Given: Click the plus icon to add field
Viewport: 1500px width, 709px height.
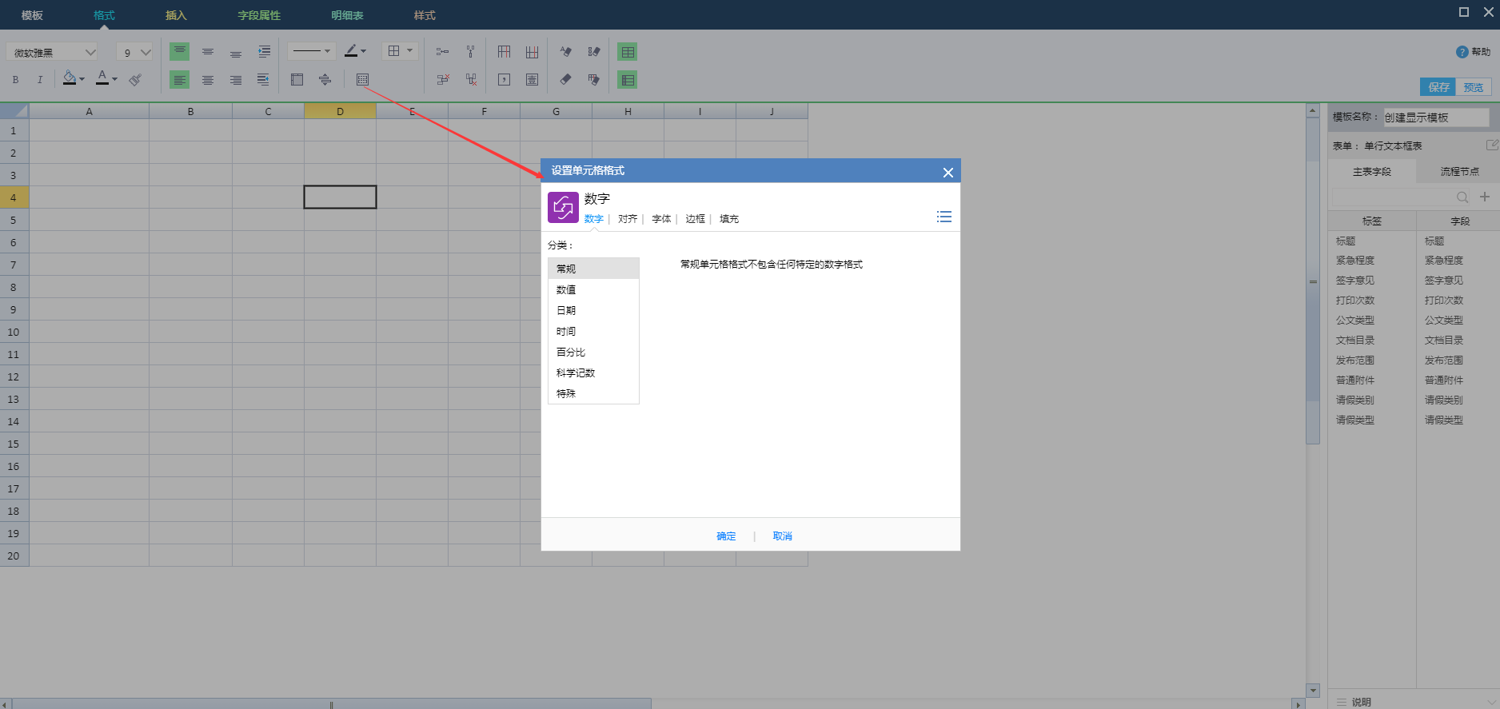Looking at the screenshot, I should (1484, 197).
